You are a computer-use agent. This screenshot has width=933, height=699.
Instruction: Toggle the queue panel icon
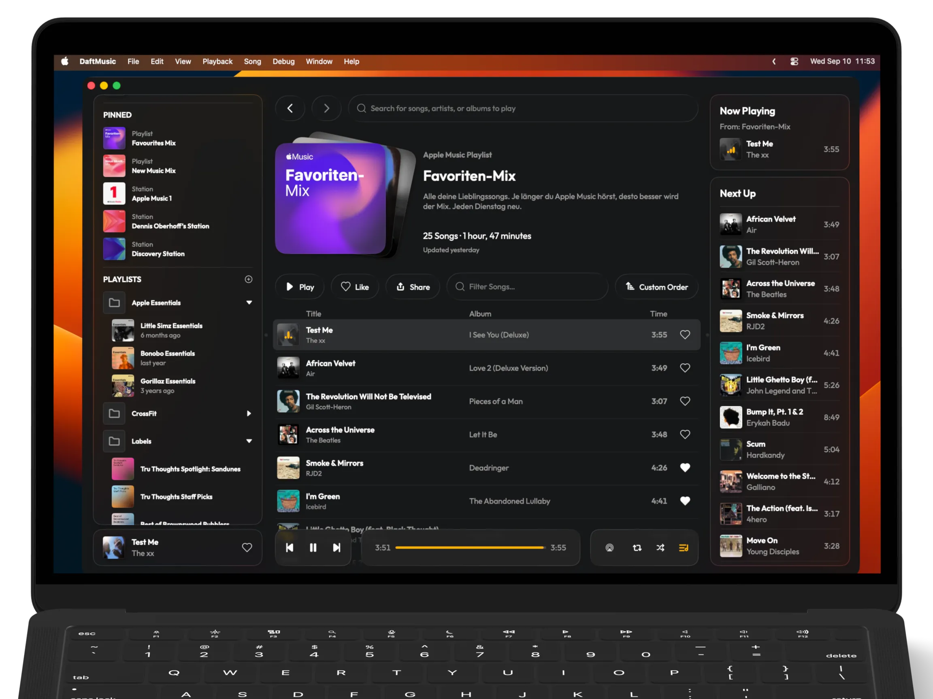pyautogui.click(x=683, y=547)
